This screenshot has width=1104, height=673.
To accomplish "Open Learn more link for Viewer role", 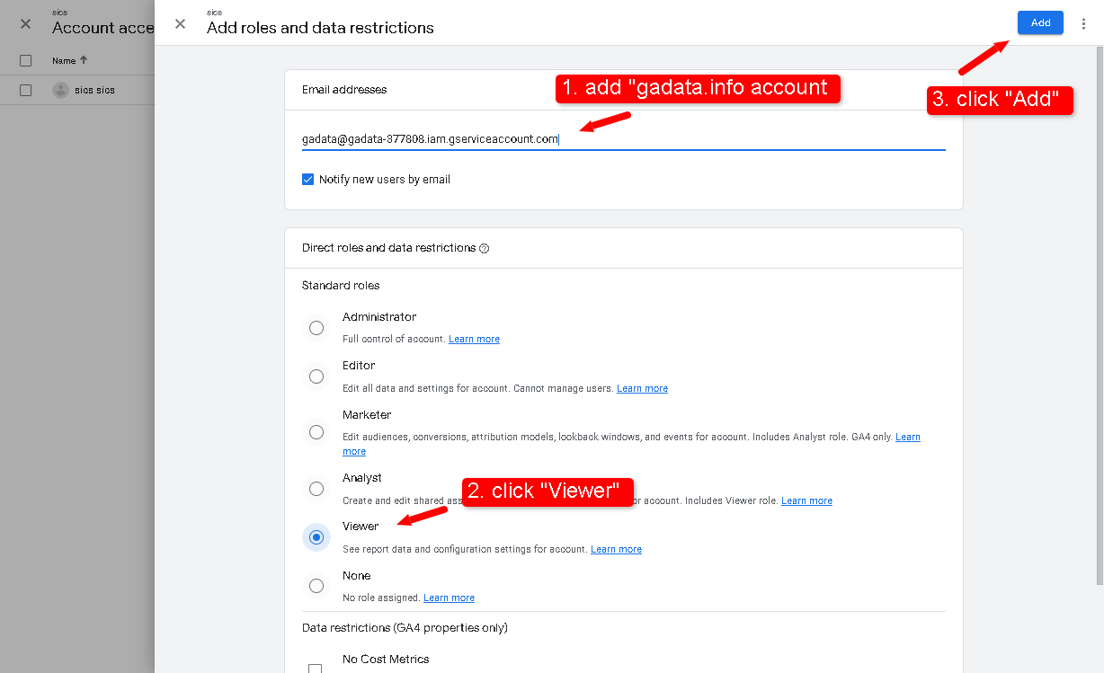I will click(616, 550).
